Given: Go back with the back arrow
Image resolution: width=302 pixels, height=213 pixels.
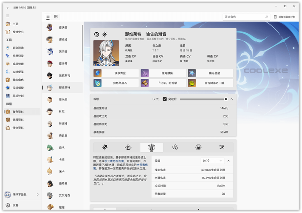Looking at the screenshot, I should [x=8, y=8].
